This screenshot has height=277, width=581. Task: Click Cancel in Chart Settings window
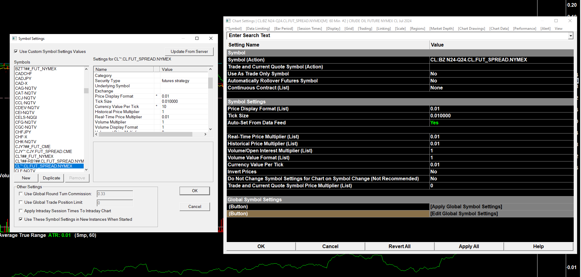pos(330,246)
